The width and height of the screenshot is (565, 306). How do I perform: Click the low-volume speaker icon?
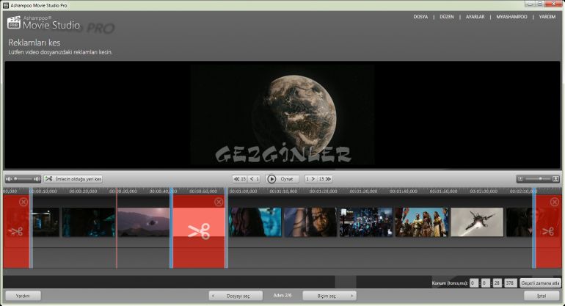pyautogui.click(x=9, y=179)
